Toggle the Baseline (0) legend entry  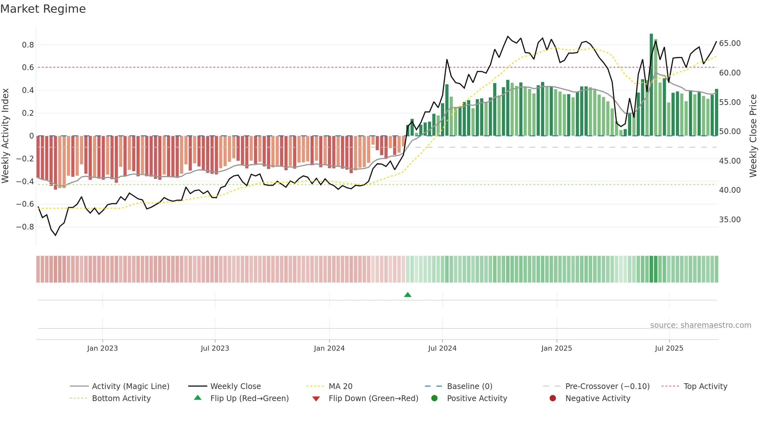point(458,386)
